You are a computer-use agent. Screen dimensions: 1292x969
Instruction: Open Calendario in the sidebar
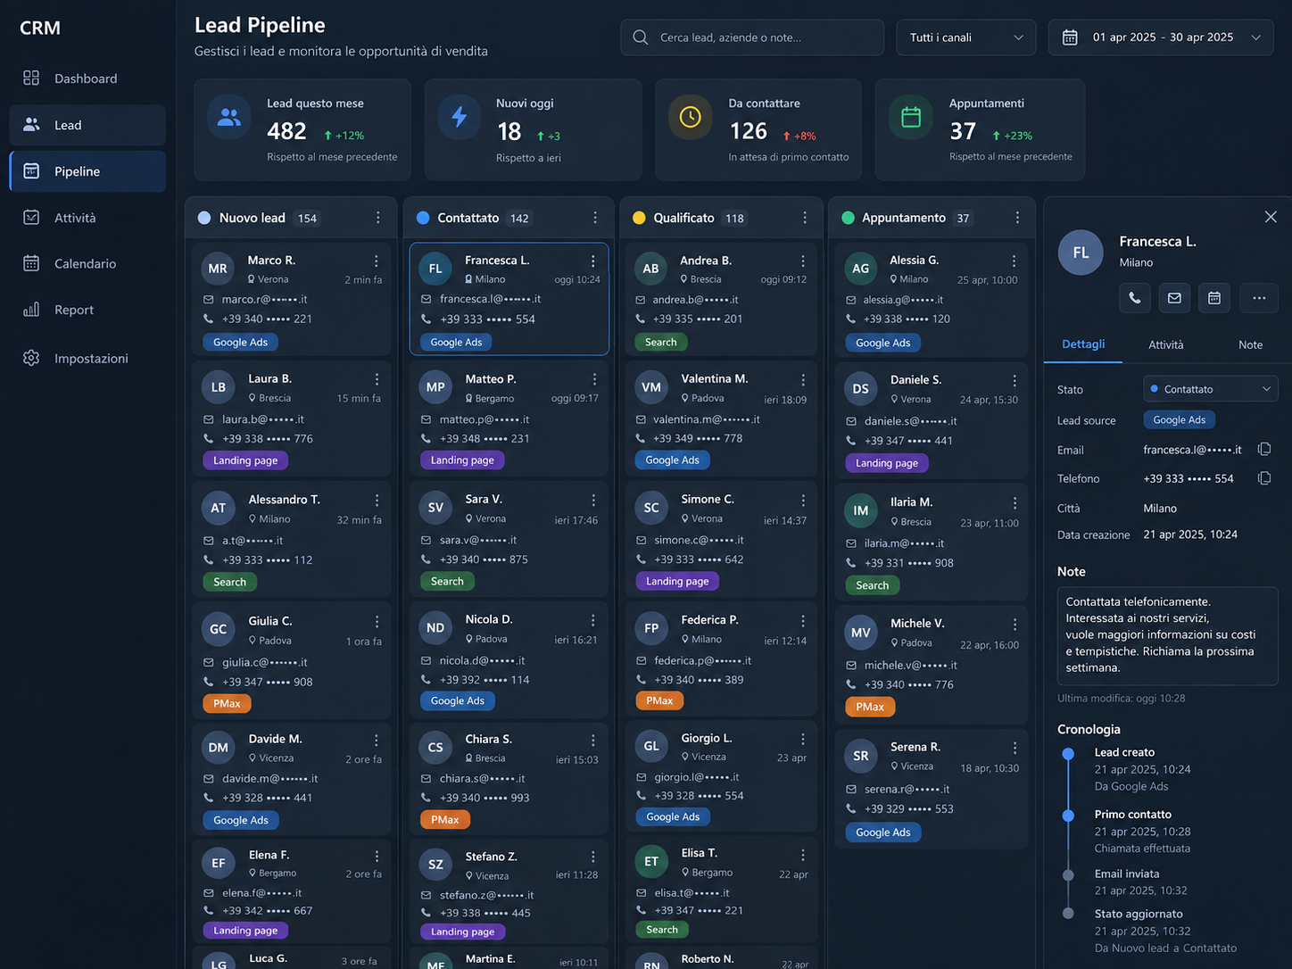87,263
